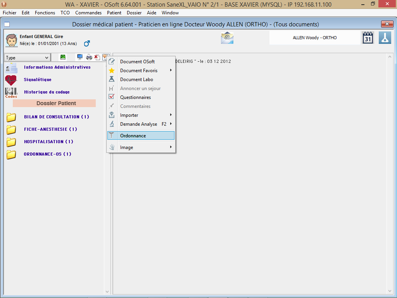The width and height of the screenshot is (397, 298).
Task: Select Ordonnance in the popup menu
Action: coord(141,135)
